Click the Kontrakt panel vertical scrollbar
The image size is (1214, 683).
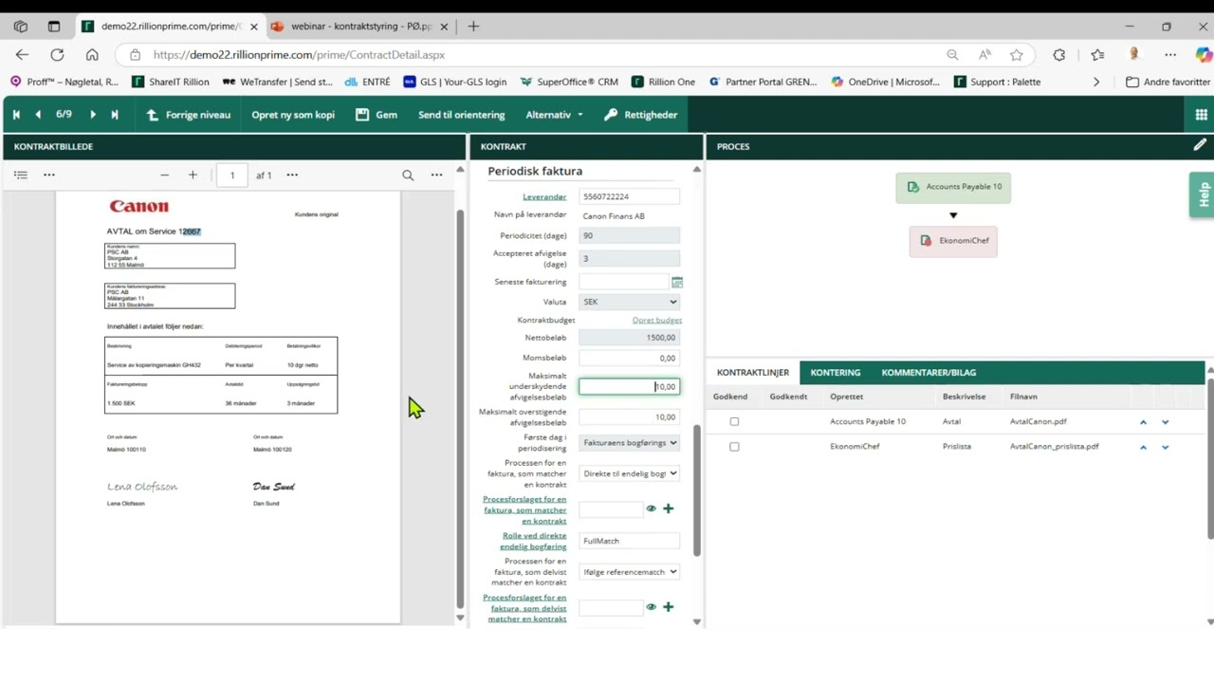[x=697, y=489]
